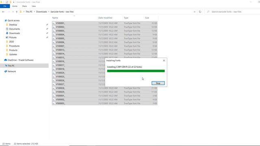Refresh the current folder view
The image size is (260, 146).
pyautogui.click(x=200, y=12)
